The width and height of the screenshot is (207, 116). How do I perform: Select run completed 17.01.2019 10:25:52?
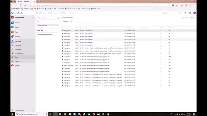pos(129,31)
